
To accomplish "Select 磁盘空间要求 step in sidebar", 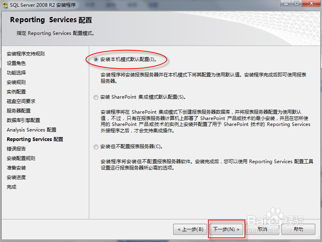I will [x=21, y=101].
